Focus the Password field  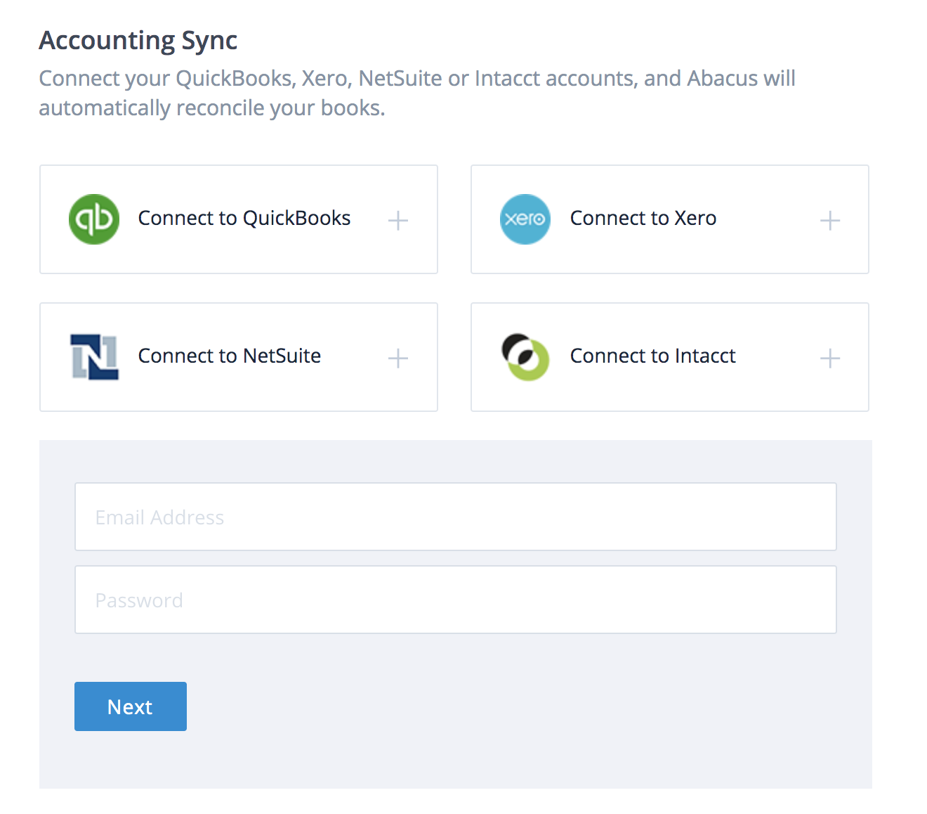coord(456,600)
